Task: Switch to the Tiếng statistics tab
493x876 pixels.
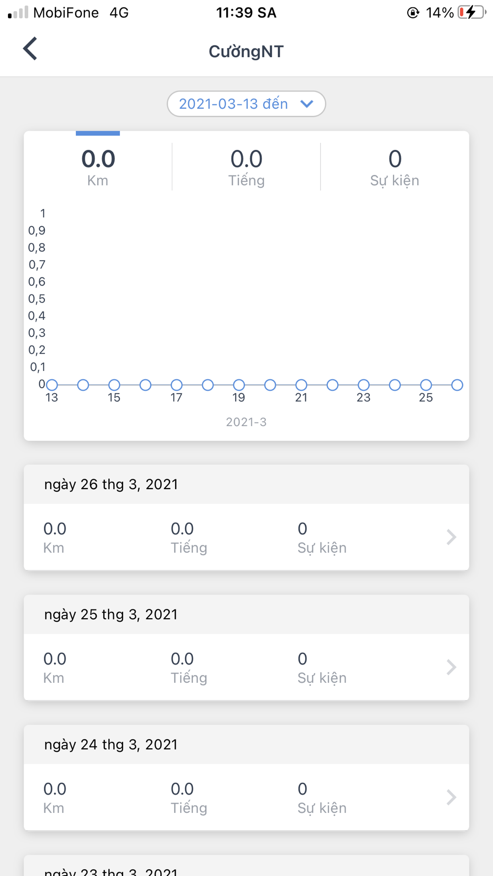Action: (x=246, y=167)
